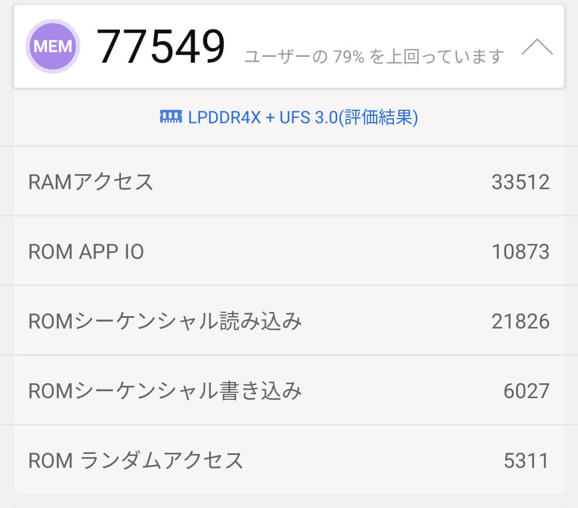The width and height of the screenshot is (578, 508).
Task: Click the 評価結果 text in the blue link
Action: pos(378,117)
